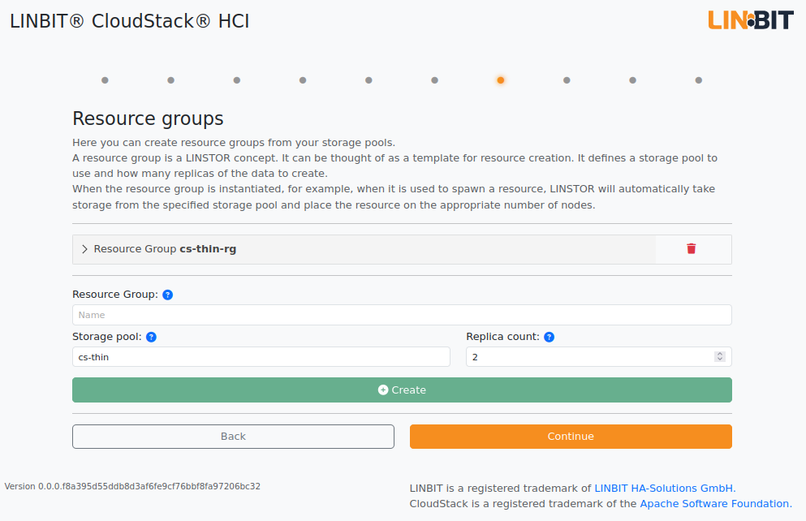Screen dimensions: 806x521
Task: Click the Resource Group Name input
Action: click(402, 315)
